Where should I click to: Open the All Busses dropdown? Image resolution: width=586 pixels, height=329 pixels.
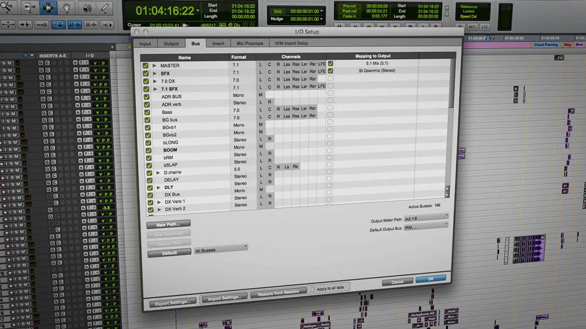221,250
